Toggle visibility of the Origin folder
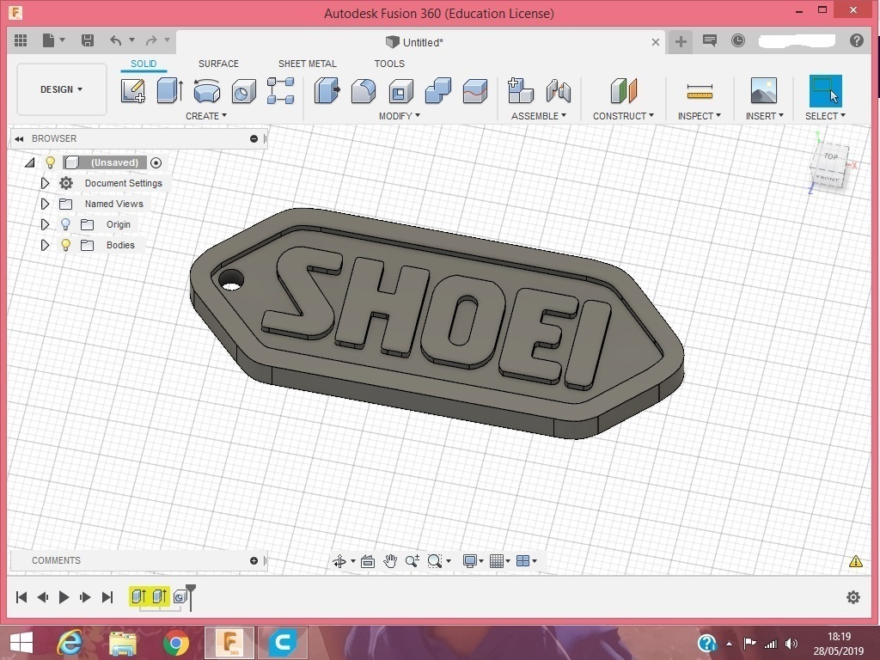Viewport: 880px width, 660px height. pos(65,224)
